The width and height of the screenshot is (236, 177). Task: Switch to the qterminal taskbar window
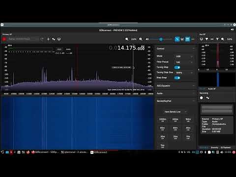[x=75, y=152]
